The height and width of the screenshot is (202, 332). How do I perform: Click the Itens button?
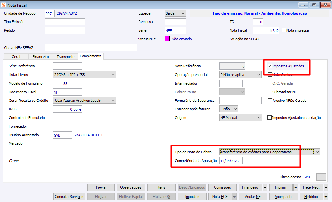tap(161, 187)
